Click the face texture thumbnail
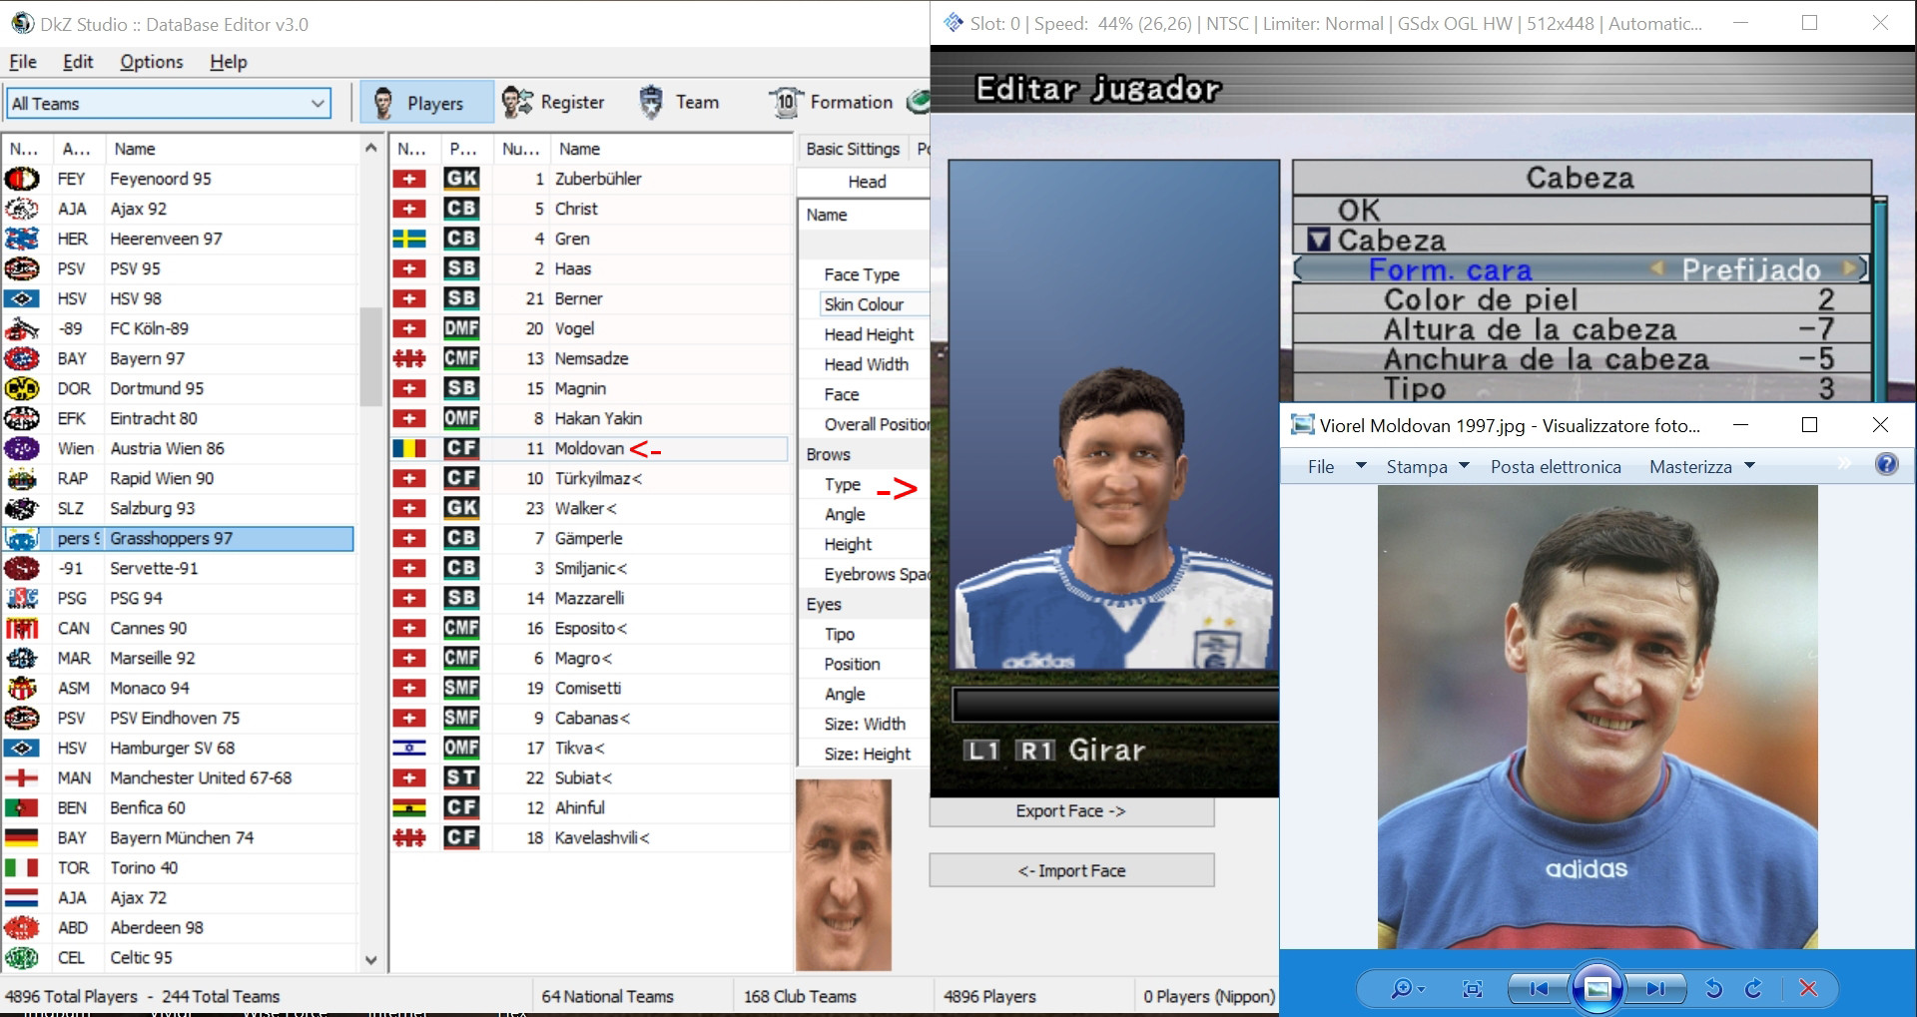This screenshot has width=1917, height=1017. click(844, 875)
